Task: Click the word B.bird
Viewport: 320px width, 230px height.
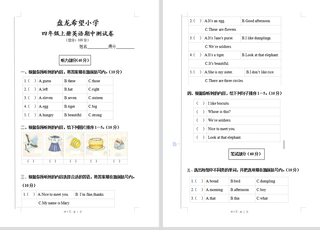Action: [x=235, y=181]
